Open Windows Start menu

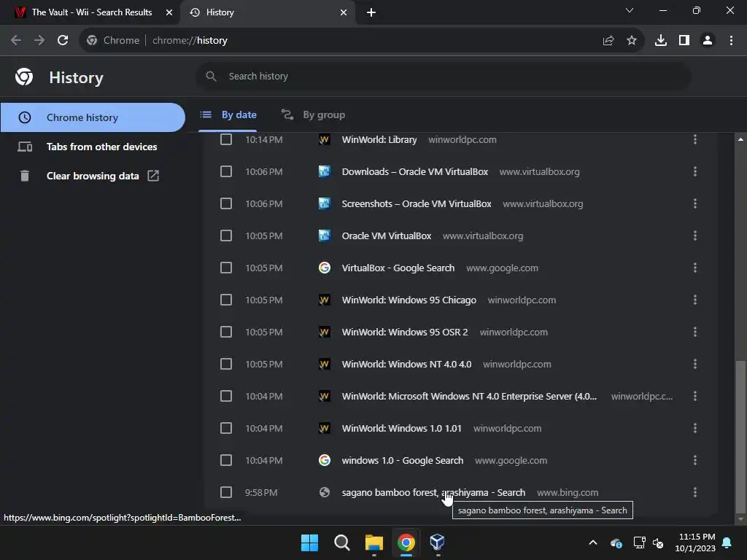click(309, 542)
